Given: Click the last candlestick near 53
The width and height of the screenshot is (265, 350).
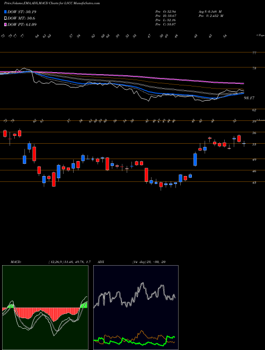Looking at the screenshot, I should (244, 144).
